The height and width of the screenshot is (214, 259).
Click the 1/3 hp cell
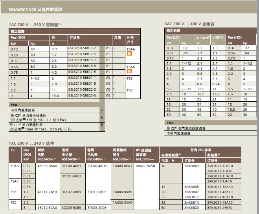click(x=39, y=55)
